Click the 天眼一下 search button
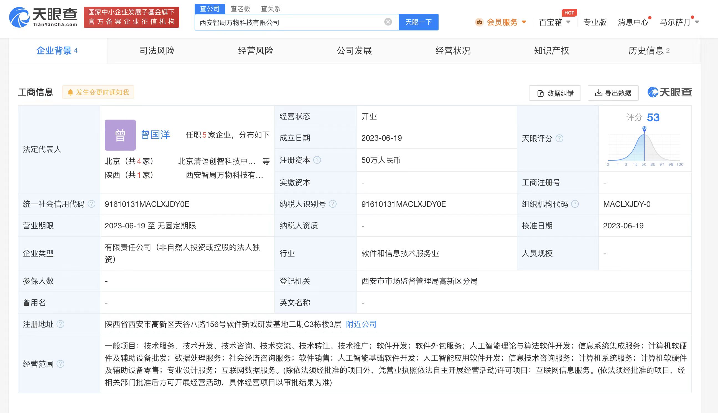 418,22
